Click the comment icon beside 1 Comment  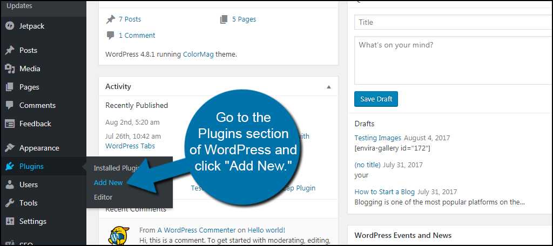coord(110,36)
